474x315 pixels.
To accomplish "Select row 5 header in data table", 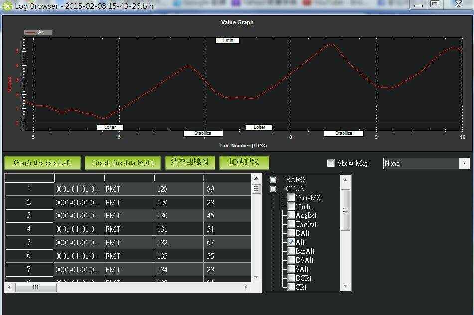I will 29,242.
